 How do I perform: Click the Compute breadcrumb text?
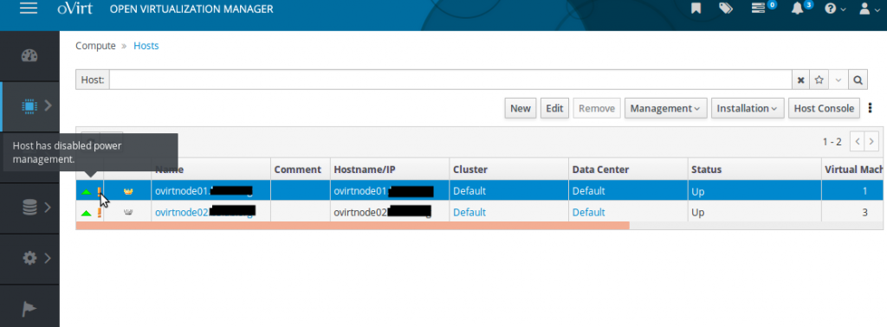click(95, 46)
